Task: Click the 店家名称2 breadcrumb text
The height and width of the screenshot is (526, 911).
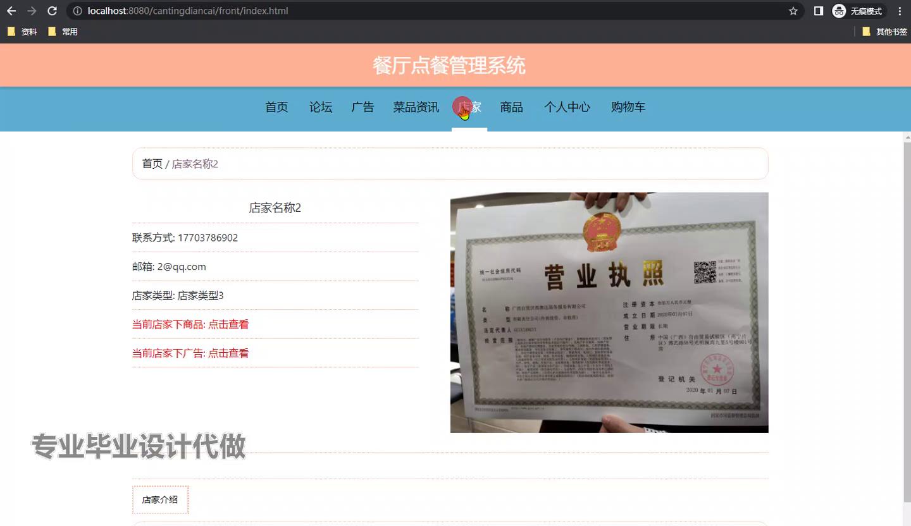Action: pos(195,164)
